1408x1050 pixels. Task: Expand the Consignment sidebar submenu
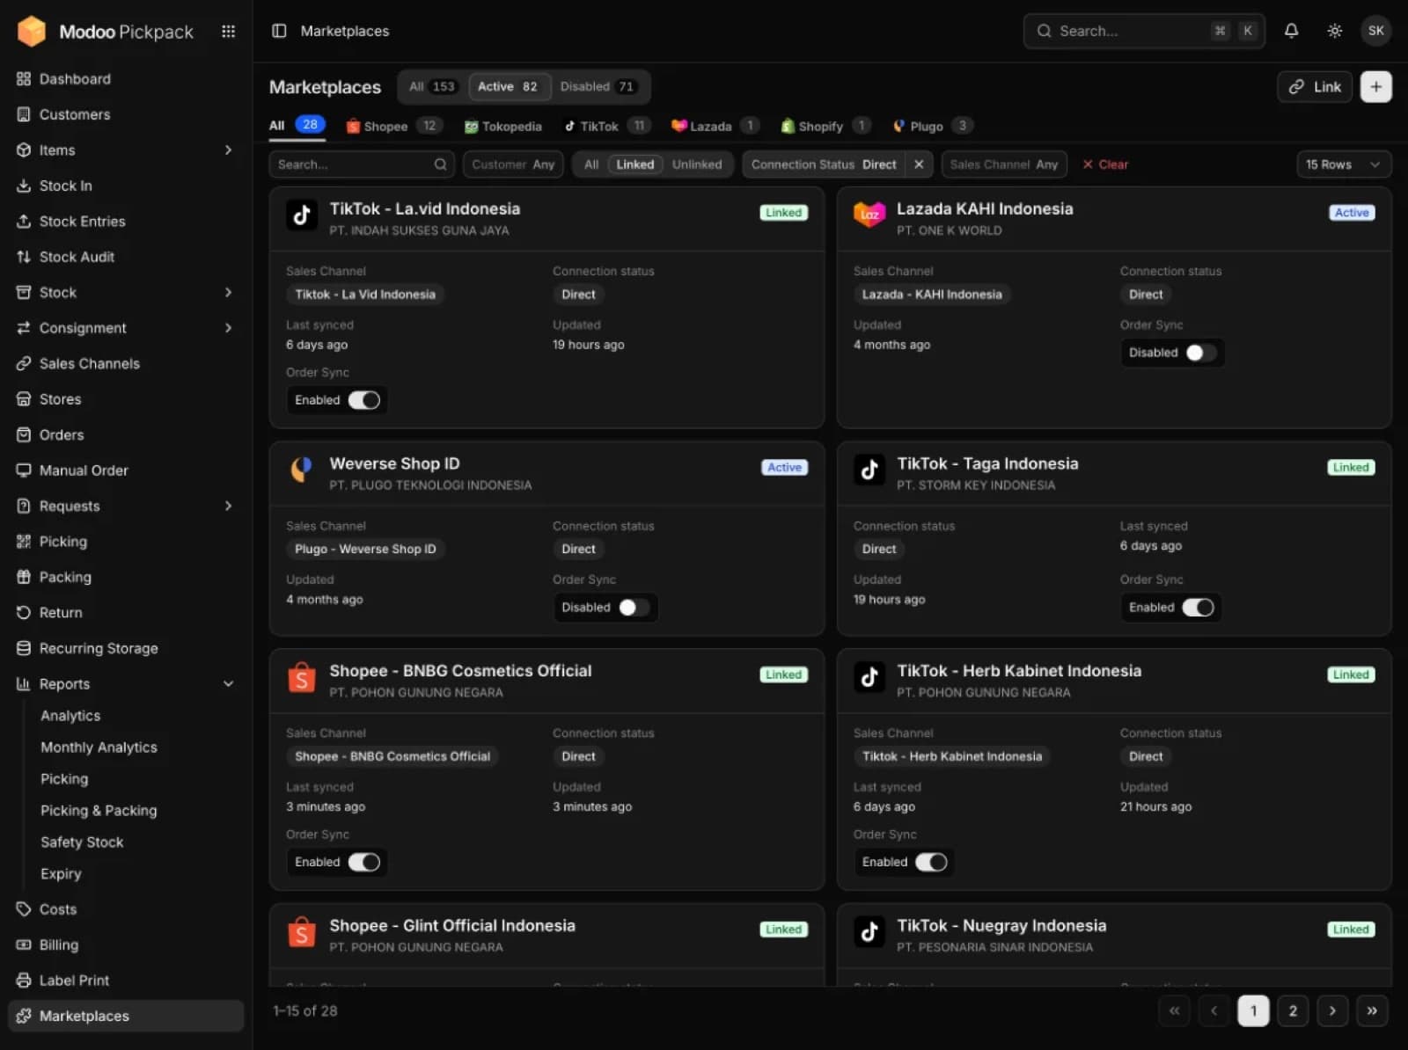point(228,328)
